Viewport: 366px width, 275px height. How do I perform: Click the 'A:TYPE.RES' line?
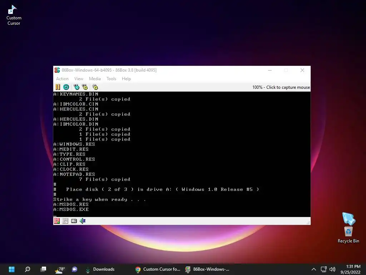tap(69, 154)
